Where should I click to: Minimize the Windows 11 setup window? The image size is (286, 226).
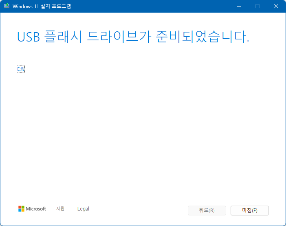coord(239,6)
